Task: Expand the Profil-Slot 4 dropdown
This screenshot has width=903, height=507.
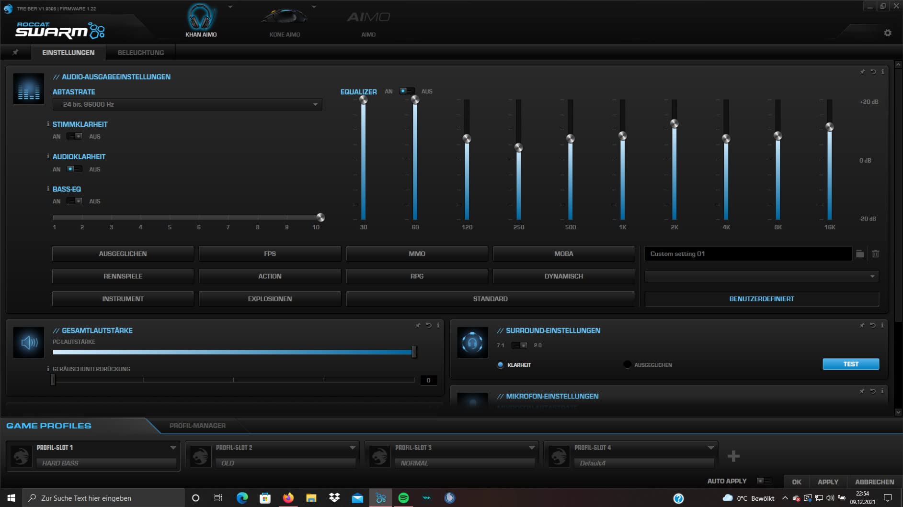Action: [x=711, y=448]
